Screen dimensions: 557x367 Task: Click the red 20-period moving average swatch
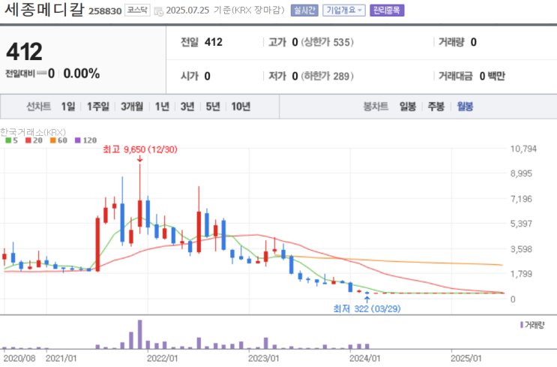point(28,140)
